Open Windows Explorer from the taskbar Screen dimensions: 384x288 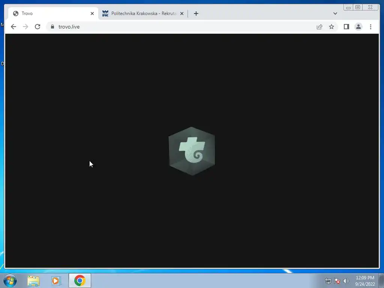[33, 280]
